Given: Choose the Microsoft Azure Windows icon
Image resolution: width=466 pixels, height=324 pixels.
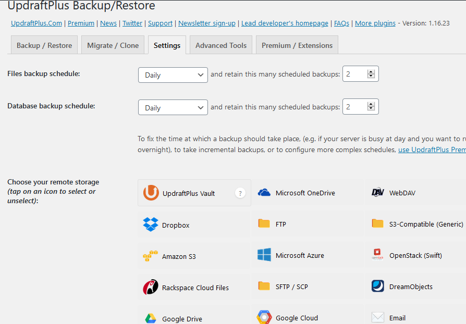Looking at the screenshot, I should tap(264, 255).
